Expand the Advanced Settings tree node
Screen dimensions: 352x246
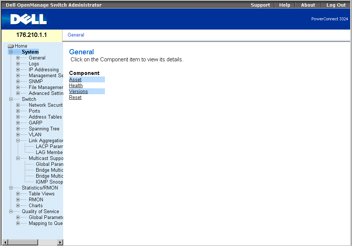18,93
